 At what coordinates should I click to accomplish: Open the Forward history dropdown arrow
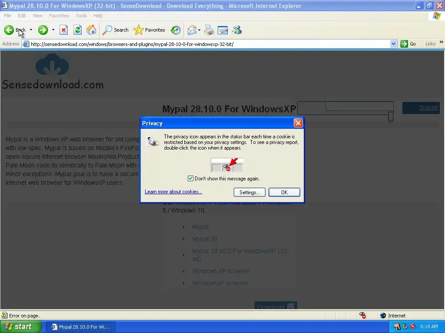tap(53, 30)
